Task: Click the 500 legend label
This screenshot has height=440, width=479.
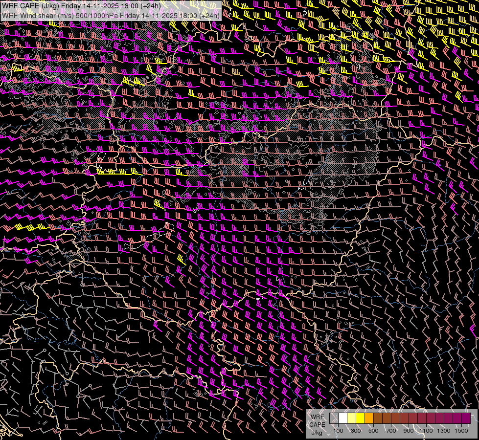Action: pos(373,431)
